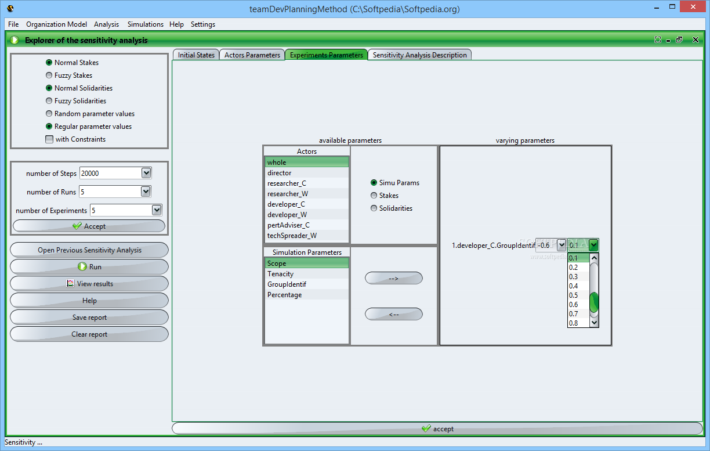Close the Explorer of the sensitivity analysis panel
710x451 pixels.
(x=694, y=40)
